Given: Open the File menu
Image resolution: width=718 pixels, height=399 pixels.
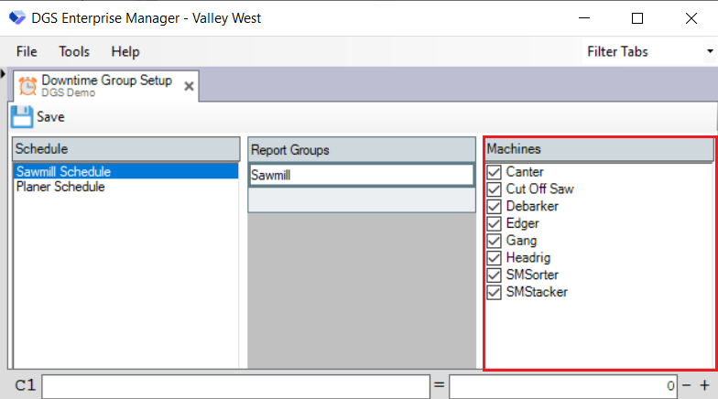Looking at the screenshot, I should [27, 52].
